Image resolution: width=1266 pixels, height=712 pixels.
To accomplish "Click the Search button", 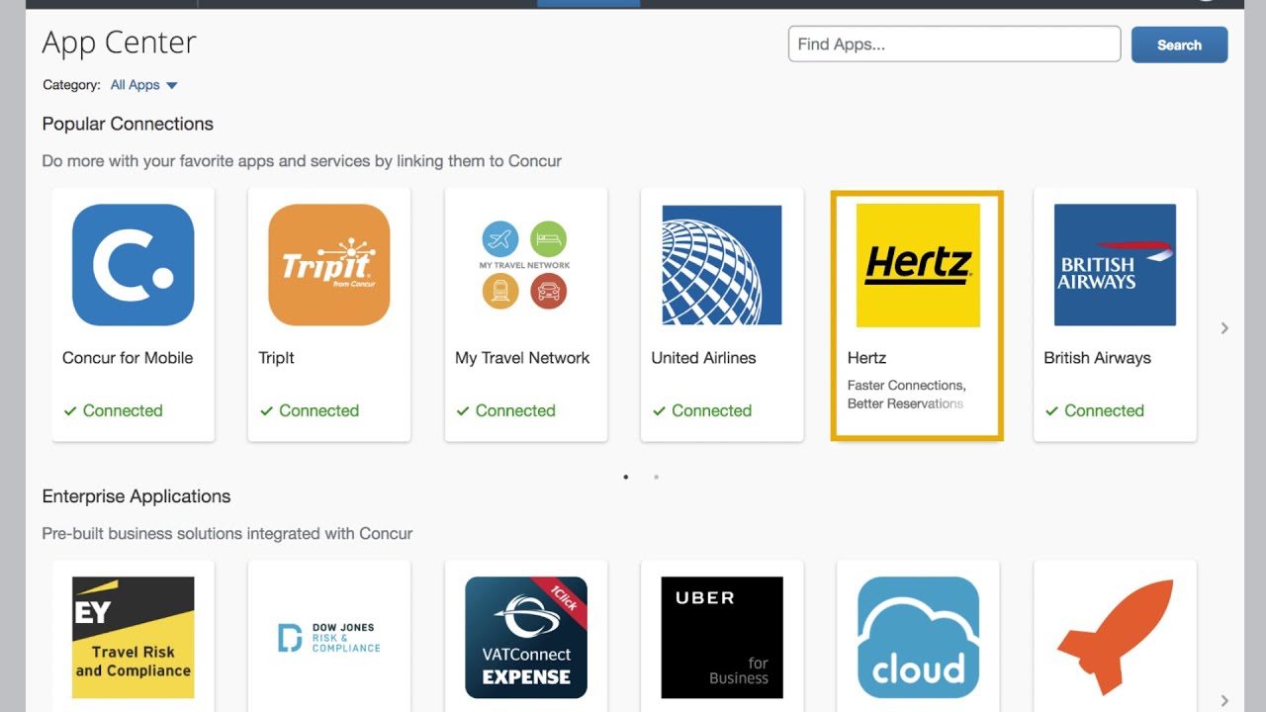I will tap(1179, 44).
